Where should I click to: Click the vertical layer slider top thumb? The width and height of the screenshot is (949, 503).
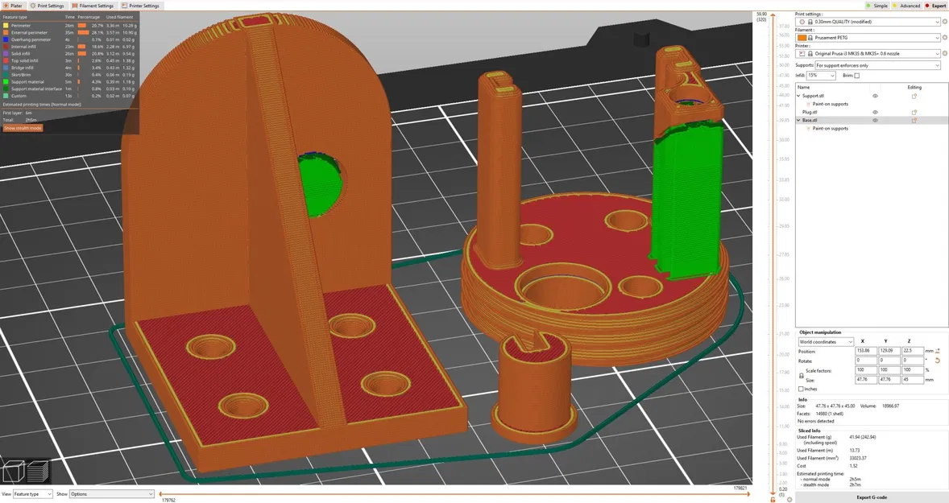pos(773,16)
